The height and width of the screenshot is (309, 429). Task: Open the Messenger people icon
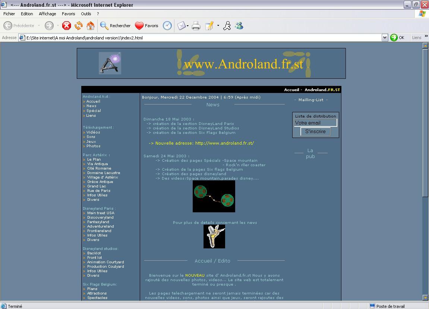click(239, 26)
